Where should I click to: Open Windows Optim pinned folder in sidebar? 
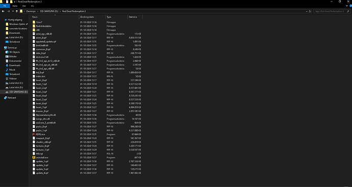(17, 24)
